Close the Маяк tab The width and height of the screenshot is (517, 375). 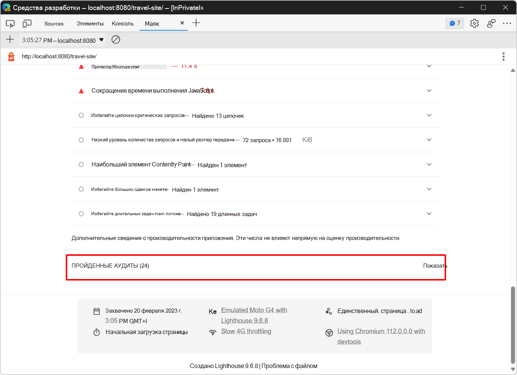(182, 23)
